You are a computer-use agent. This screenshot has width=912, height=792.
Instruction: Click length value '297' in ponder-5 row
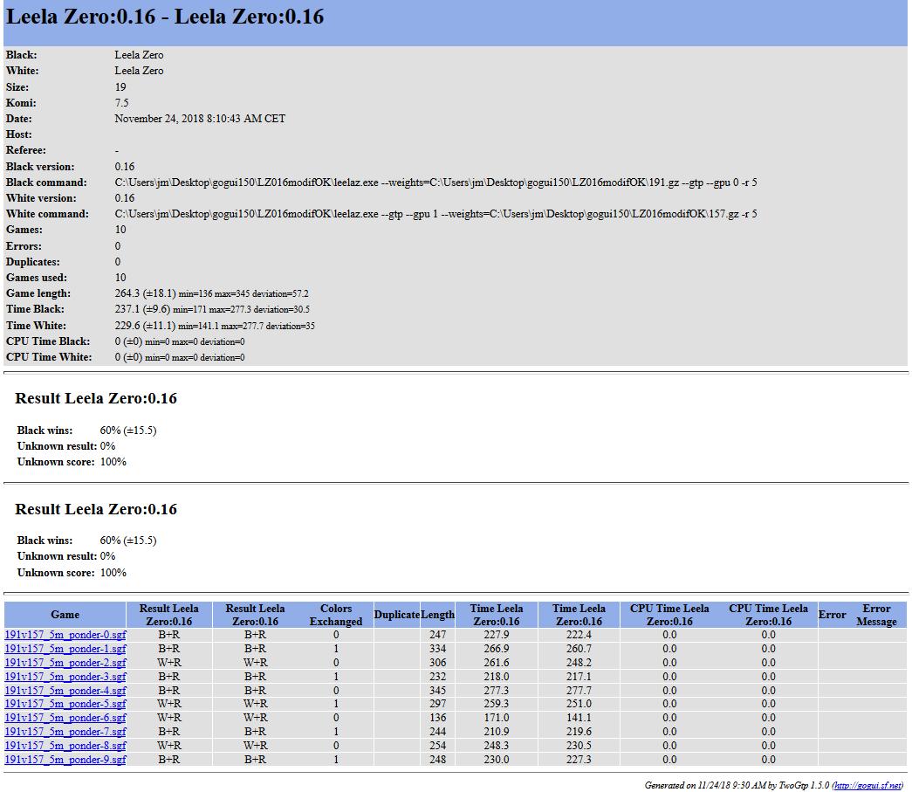[x=437, y=704]
